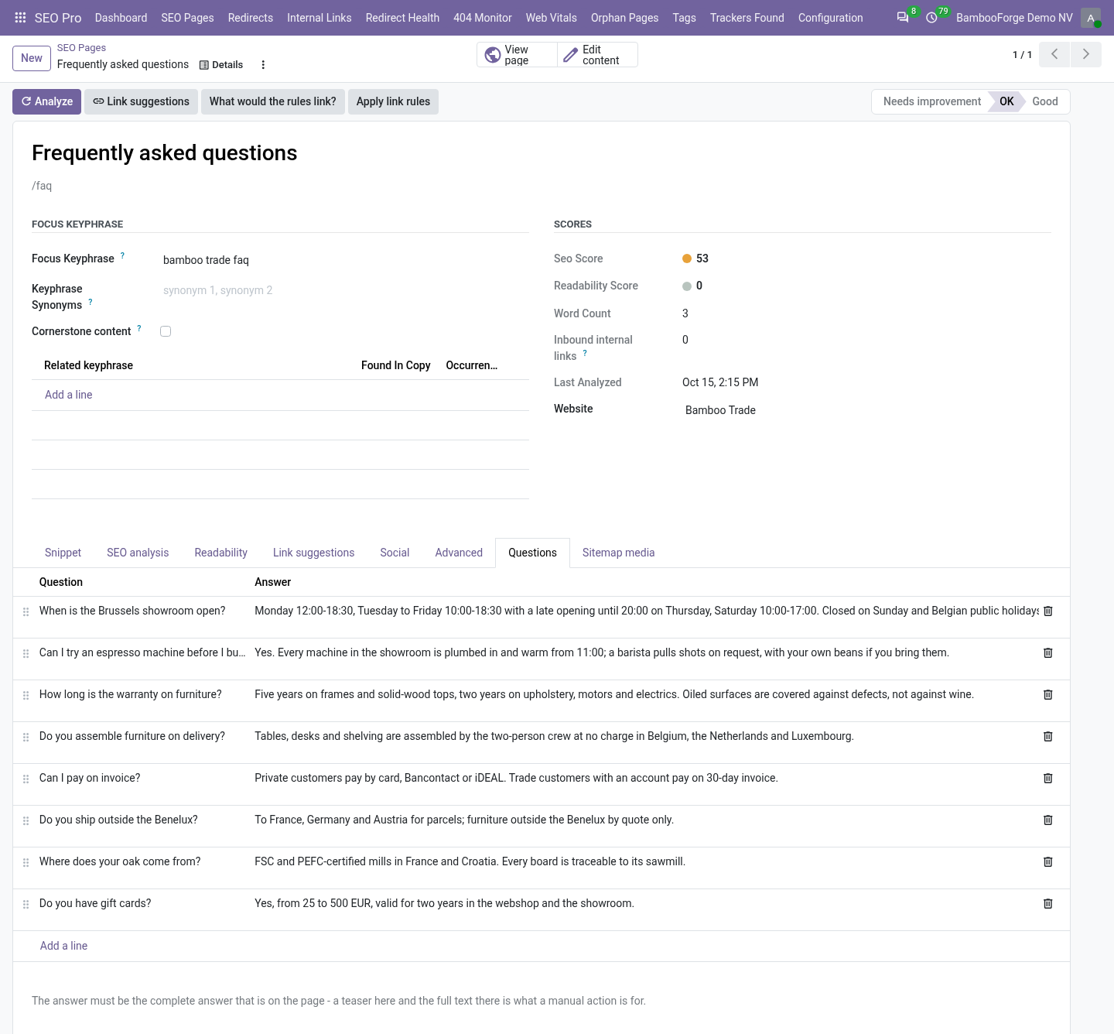1114x1034 pixels.
Task: Open the Configuration menu
Action: pos(830,18)
